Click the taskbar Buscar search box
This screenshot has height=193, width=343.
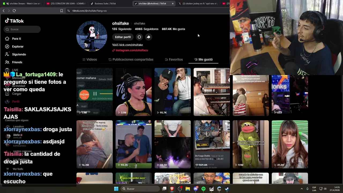point(140,189)
